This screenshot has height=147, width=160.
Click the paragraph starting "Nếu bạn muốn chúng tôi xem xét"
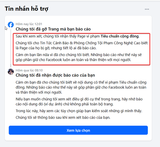[x=79, y=102]
